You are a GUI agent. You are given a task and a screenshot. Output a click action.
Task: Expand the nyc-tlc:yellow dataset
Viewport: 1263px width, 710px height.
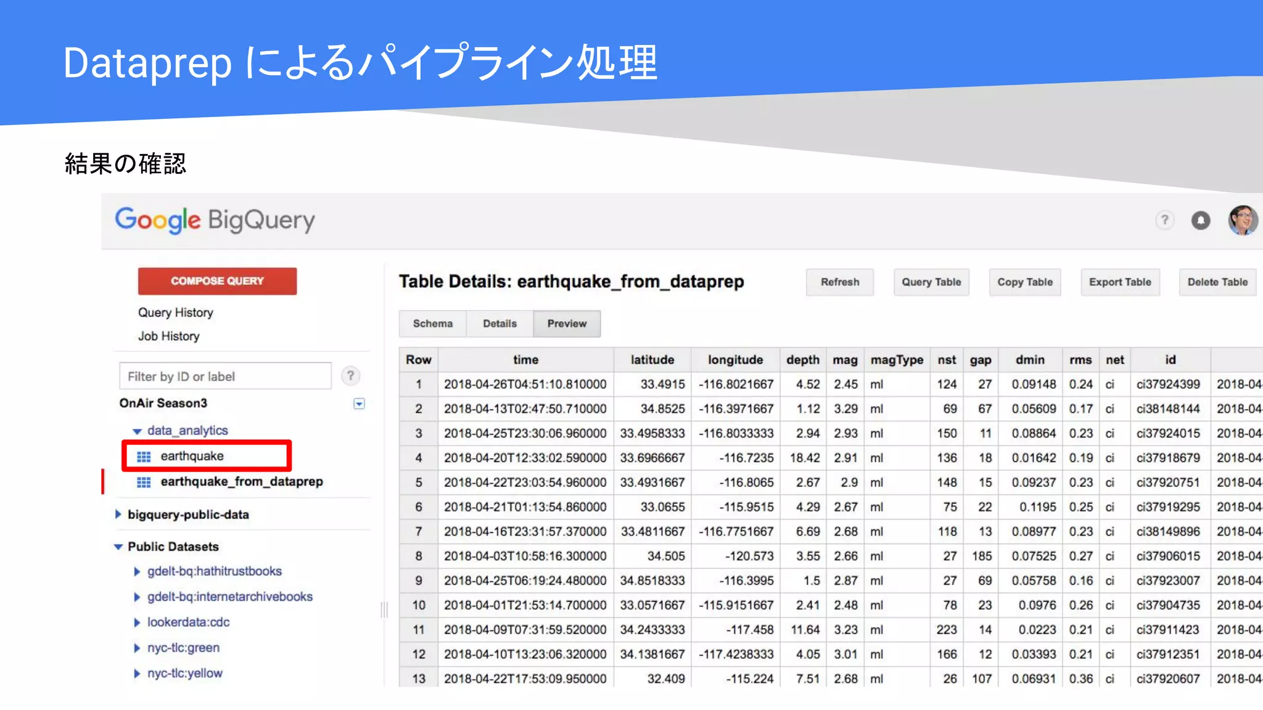pos(137,673)
